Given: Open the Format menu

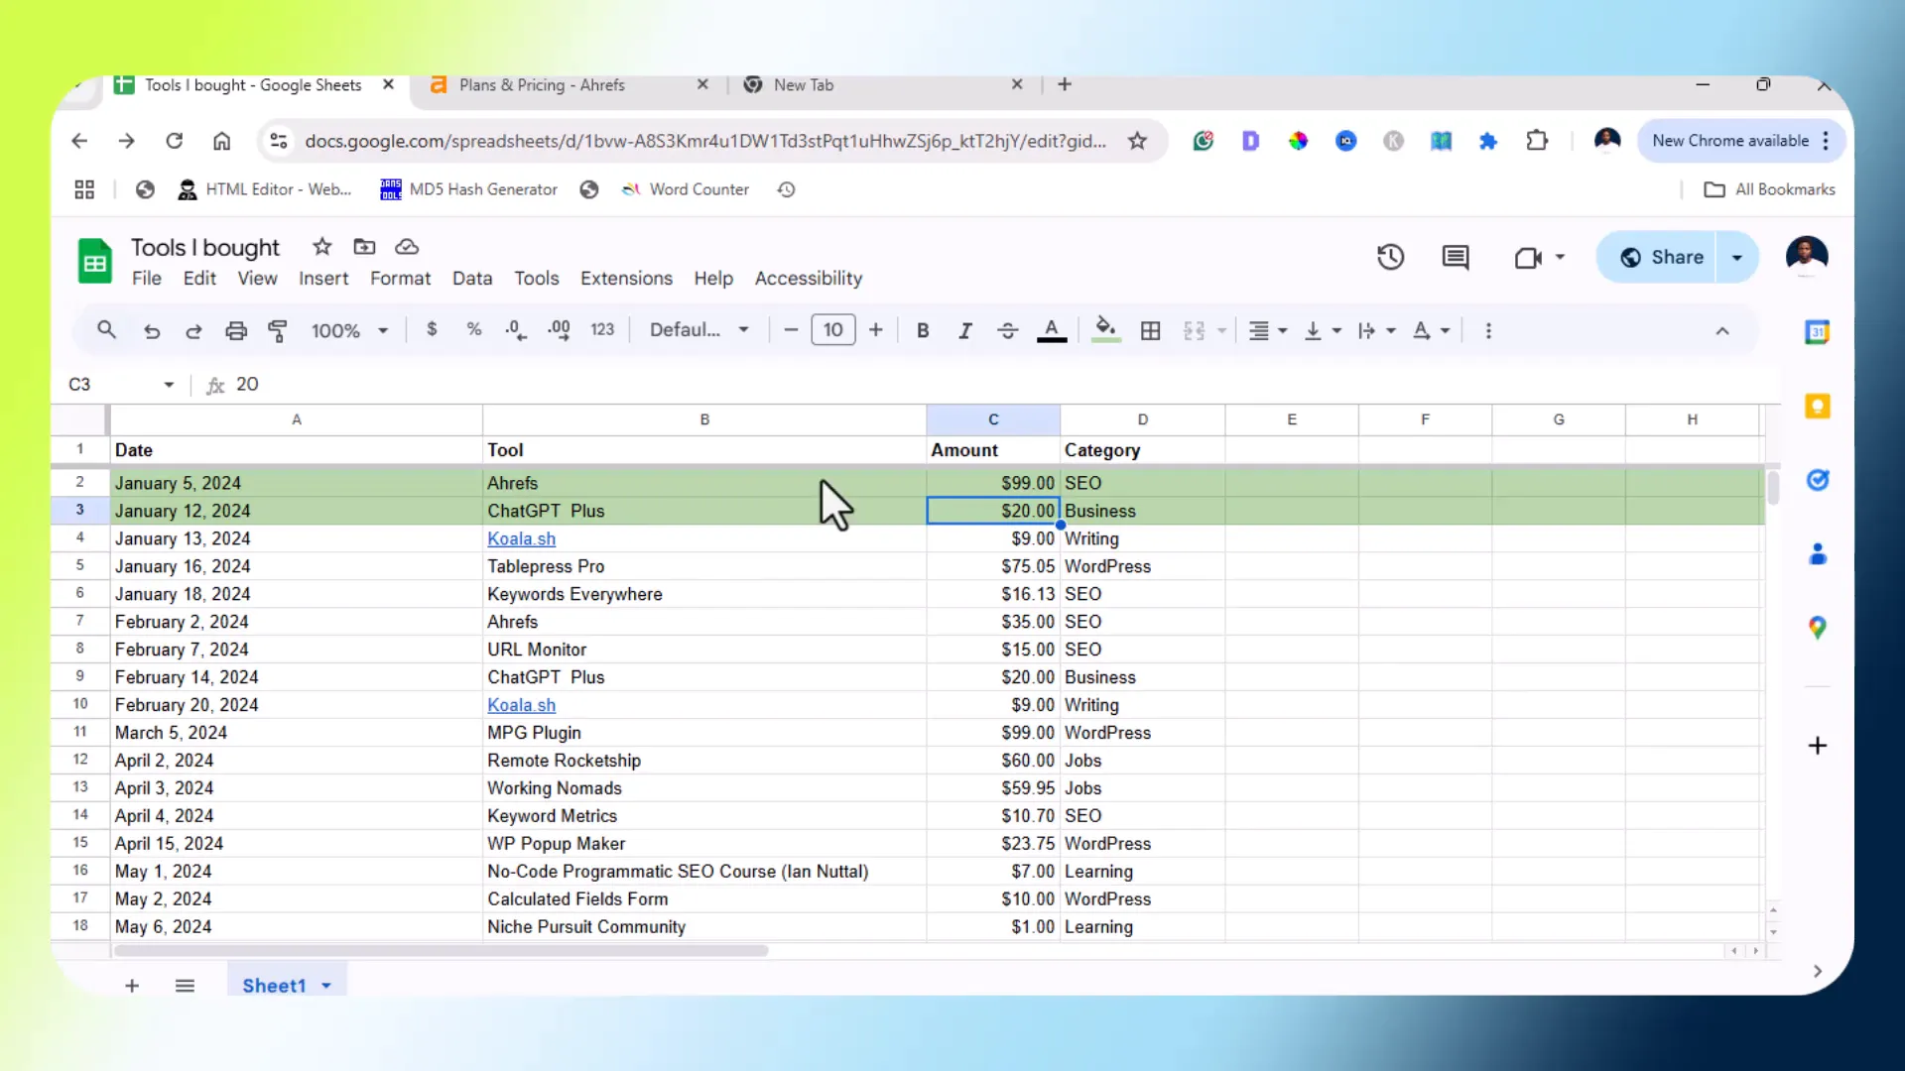Looking at the screenshot, I should click(400, 279).
